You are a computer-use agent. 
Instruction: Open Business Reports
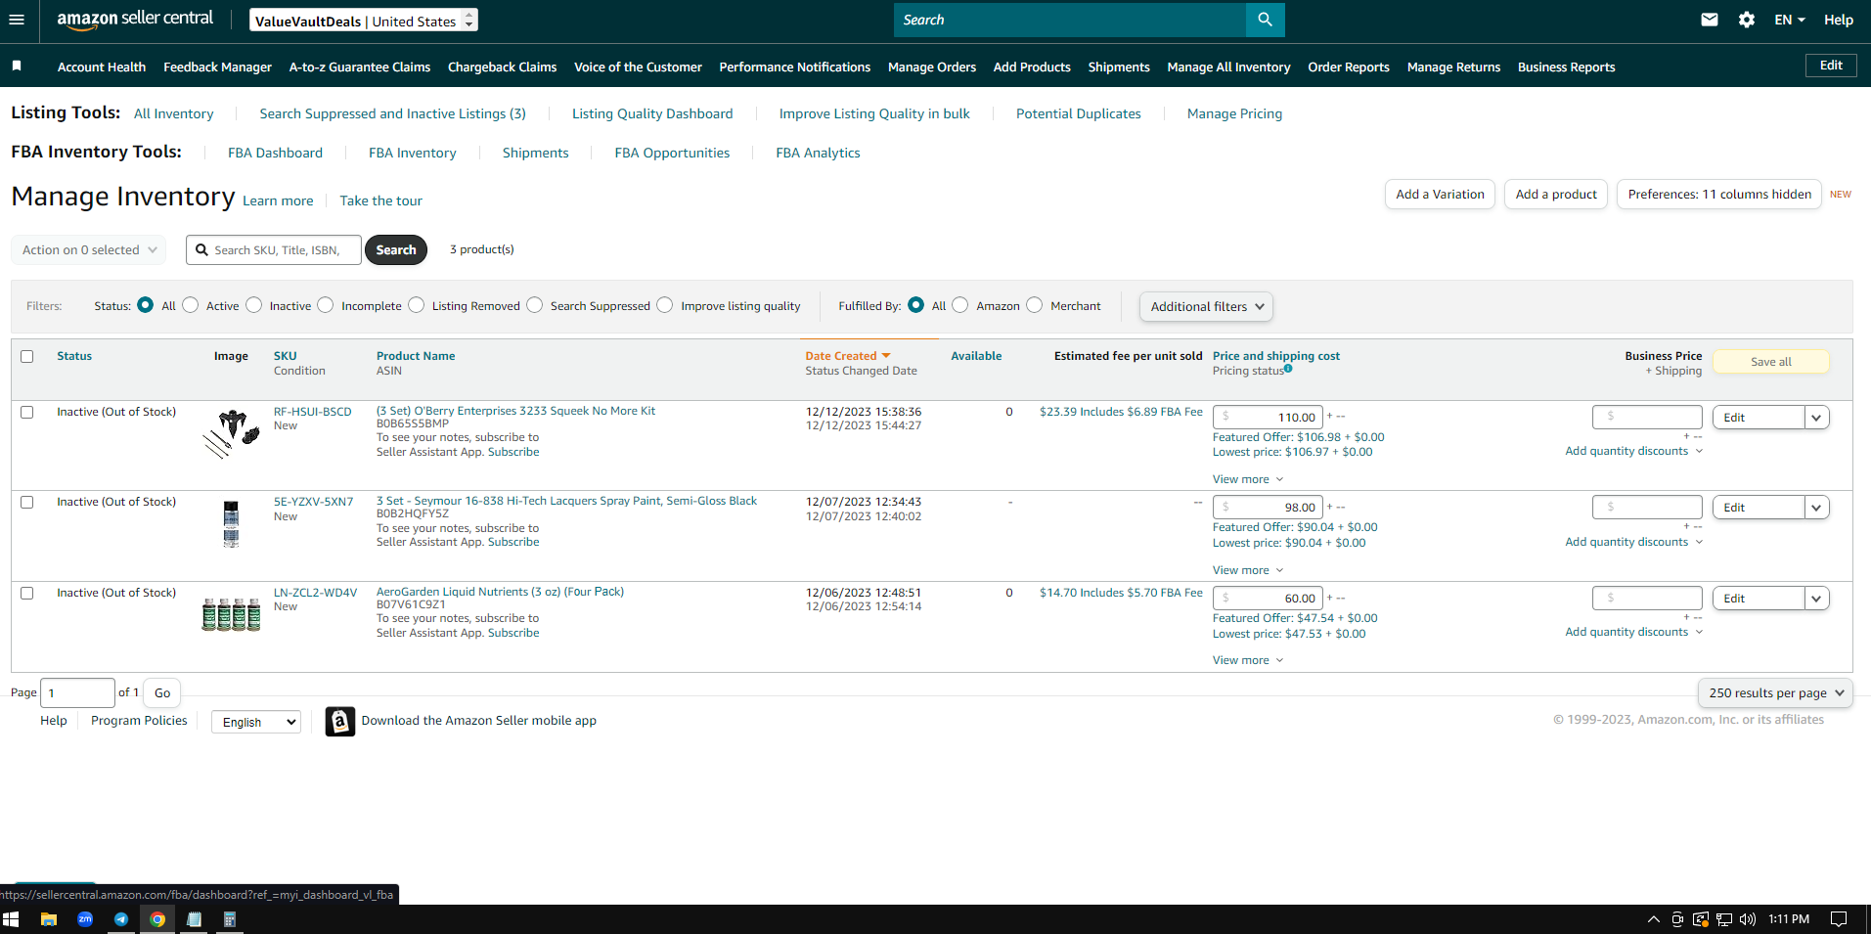(x=1566, y=67)
